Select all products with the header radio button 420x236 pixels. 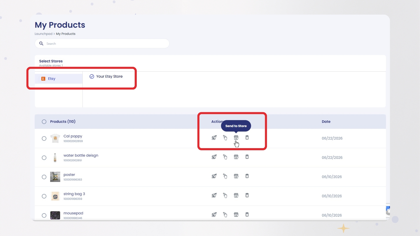[x=44, y=122]
